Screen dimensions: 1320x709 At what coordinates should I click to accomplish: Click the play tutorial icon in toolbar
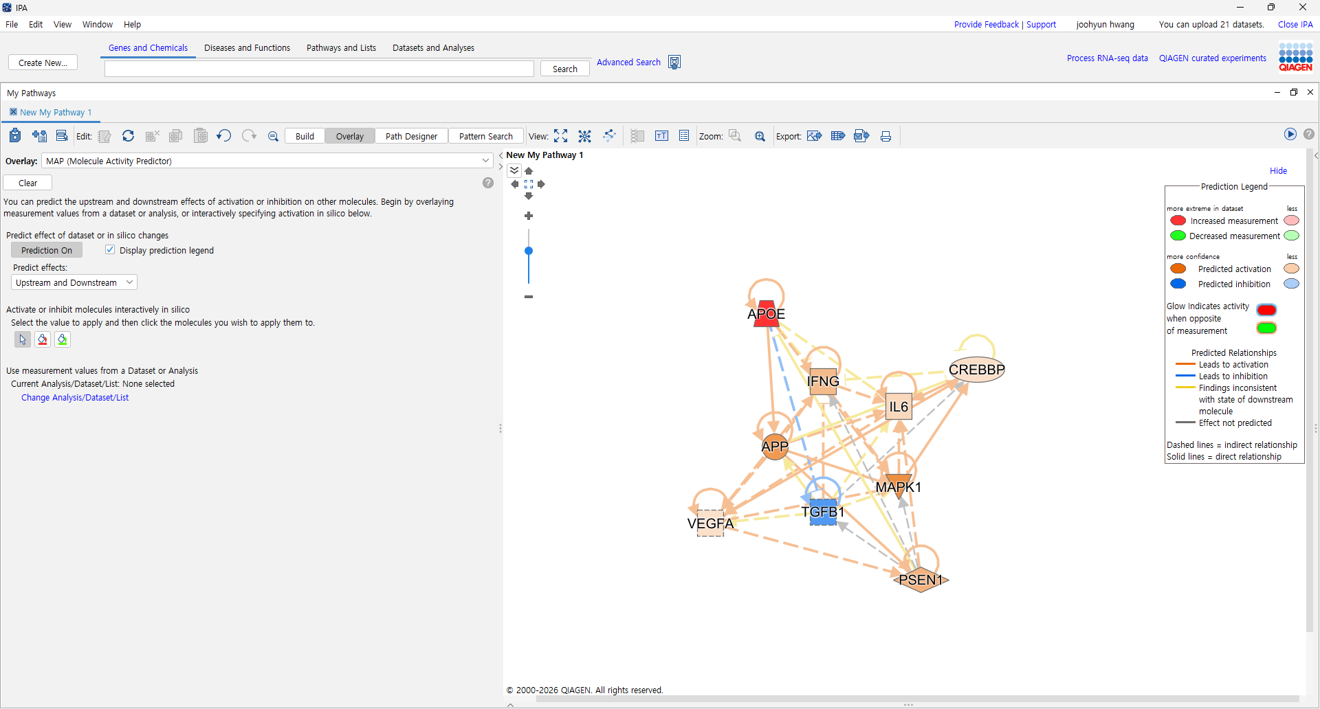click(x=1290, y=135)
